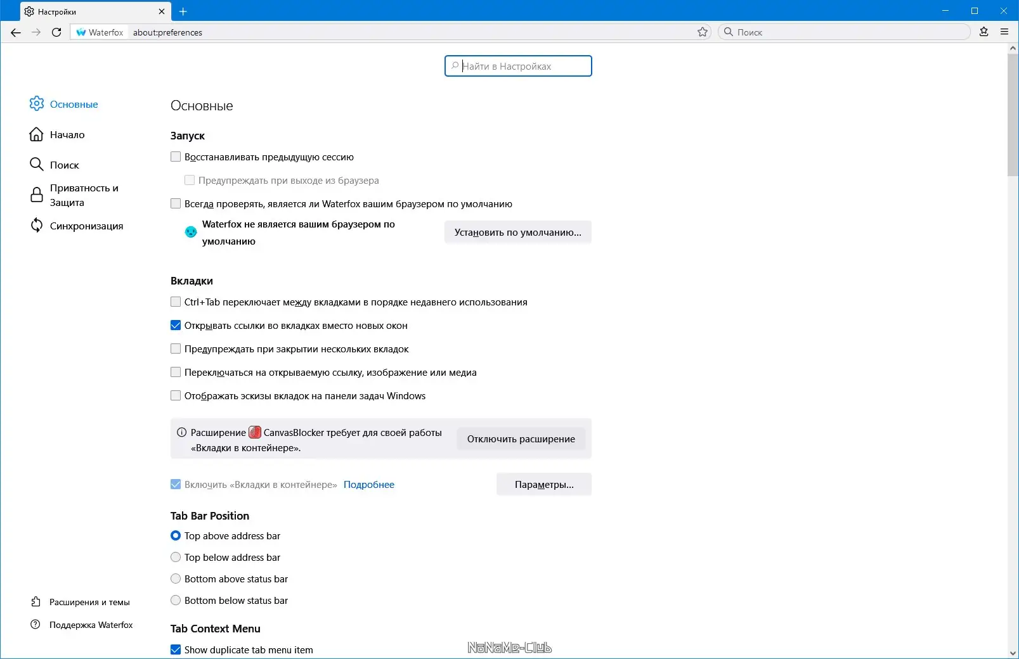
Task: Uncheck Открывать ссылки во вкладках checkbox
Action: click(x=176, y=325)
